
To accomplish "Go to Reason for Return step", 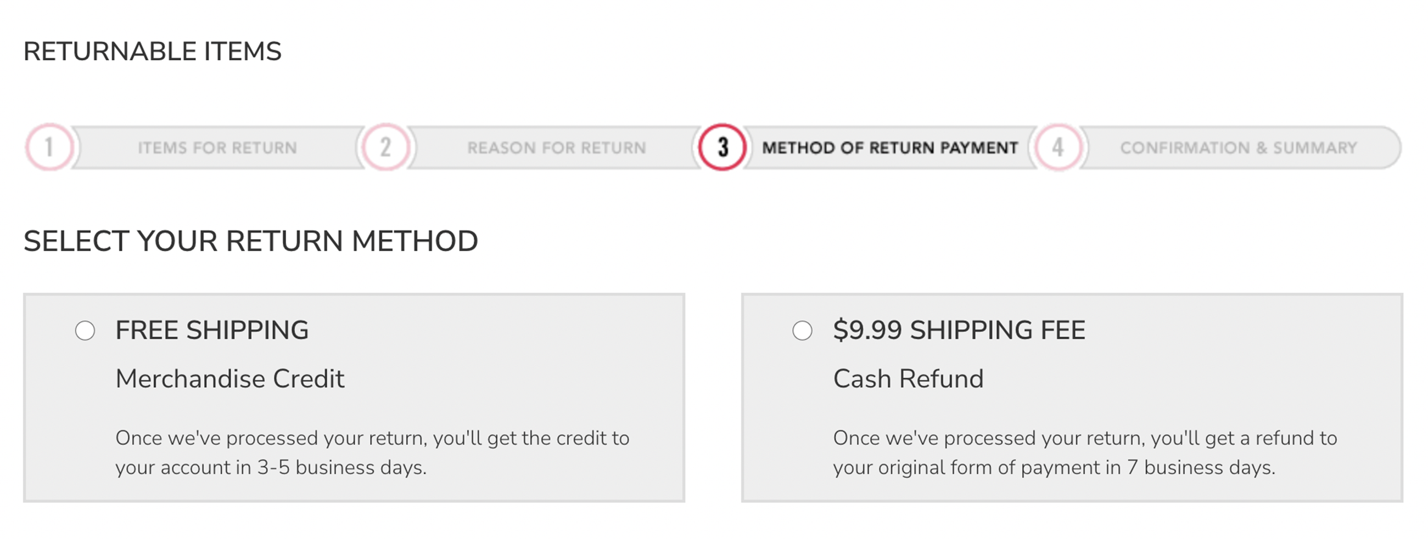I will (x=557, y=147).
